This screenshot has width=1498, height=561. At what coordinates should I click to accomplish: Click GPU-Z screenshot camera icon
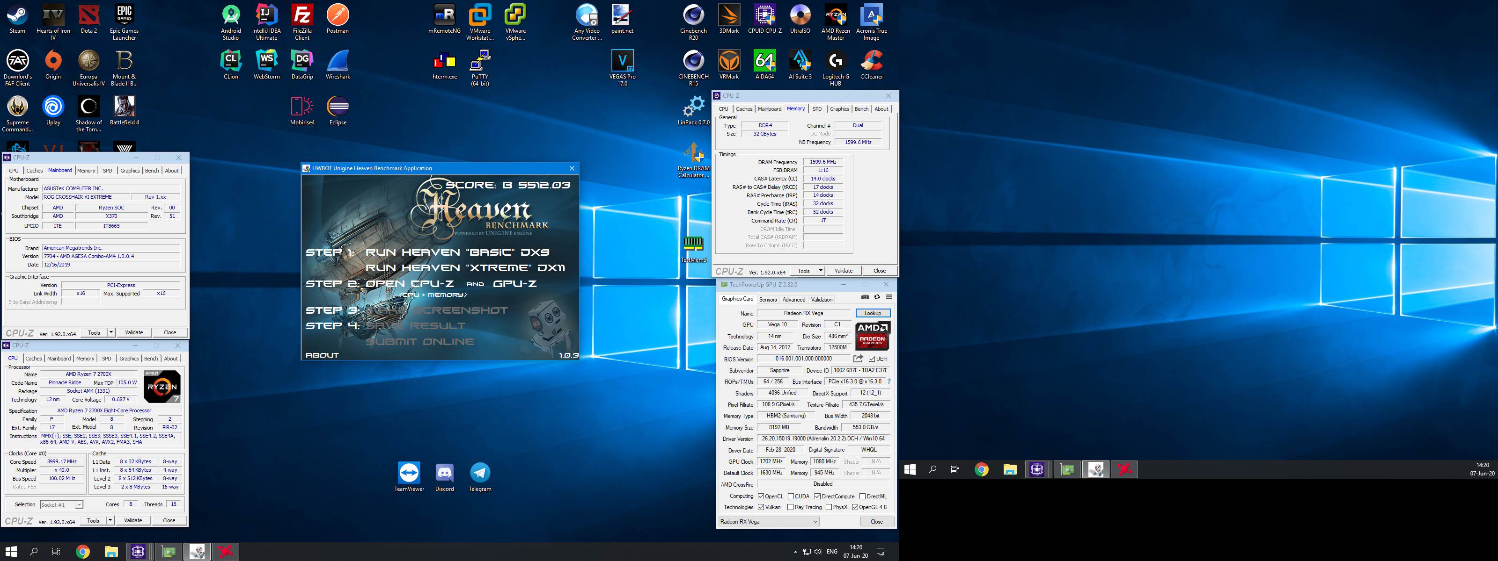point(865,297)
